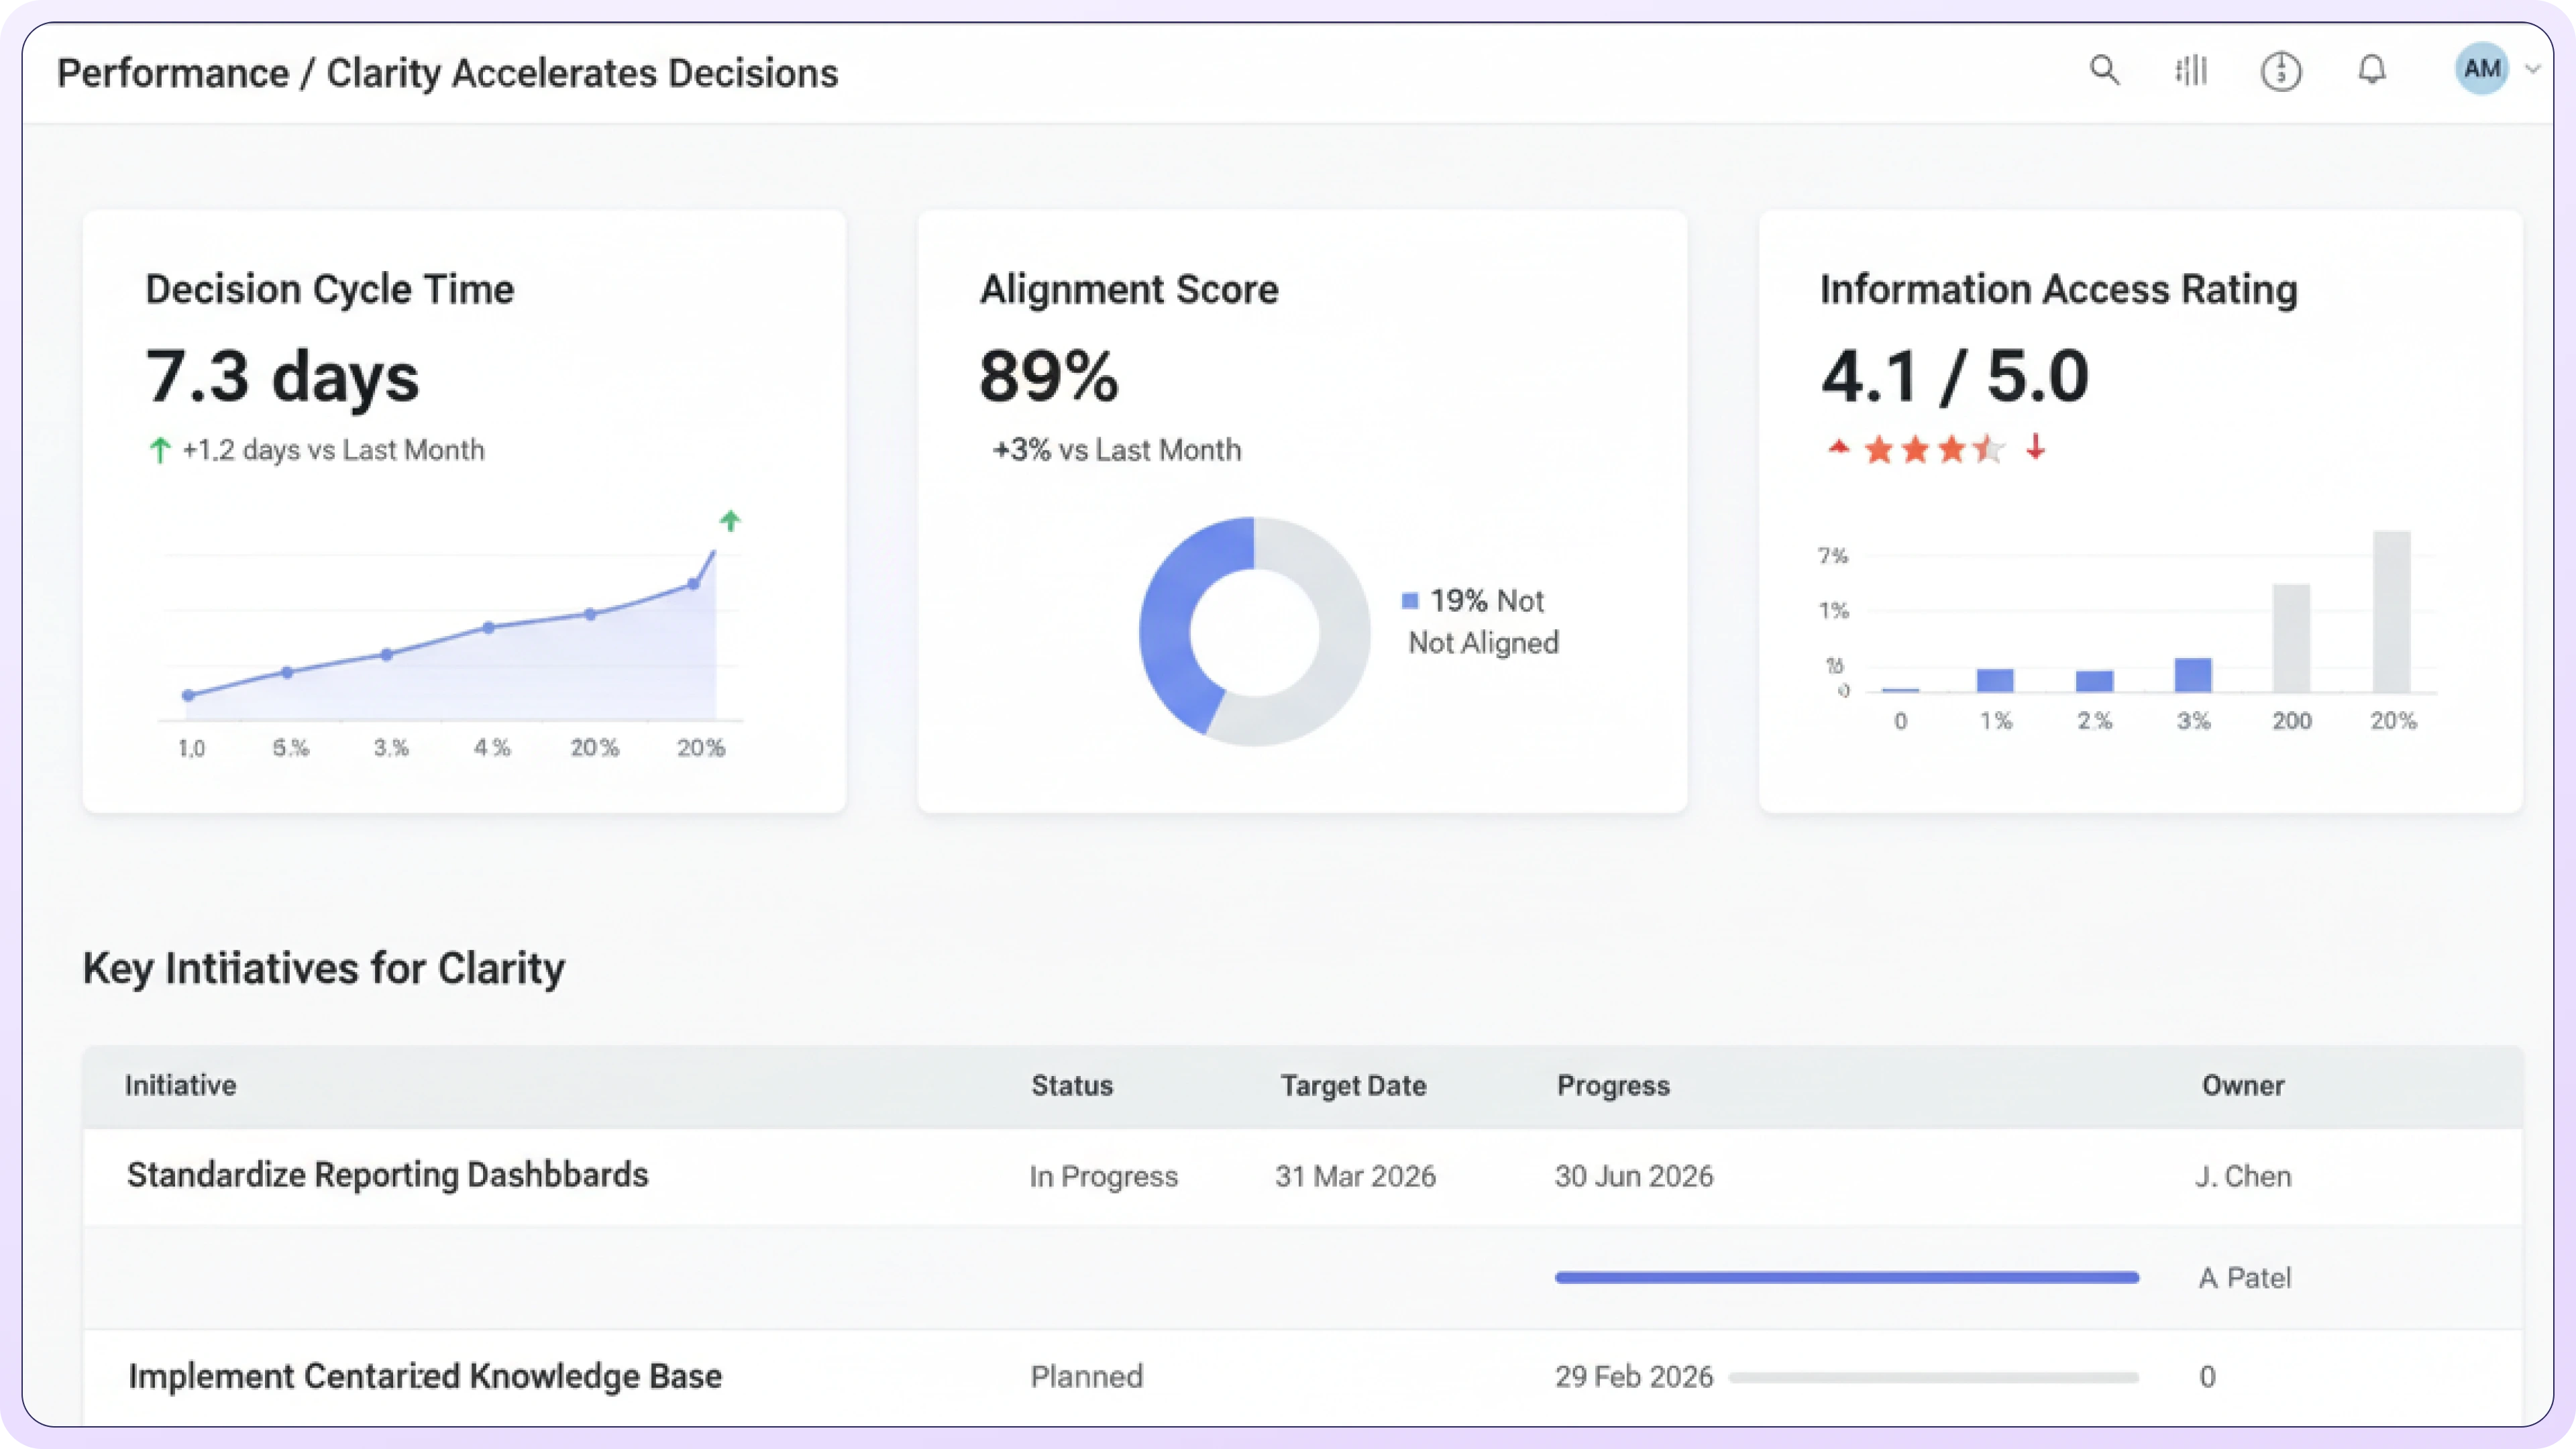Click the search magnifier icon

[2104, 71]
